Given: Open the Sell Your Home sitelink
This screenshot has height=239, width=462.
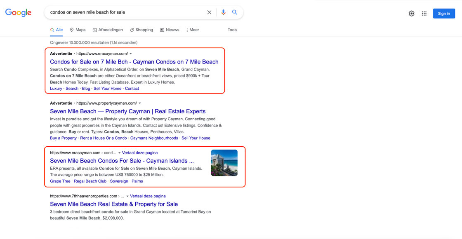Looking at the screenshot, I should [x=108, y=89].
